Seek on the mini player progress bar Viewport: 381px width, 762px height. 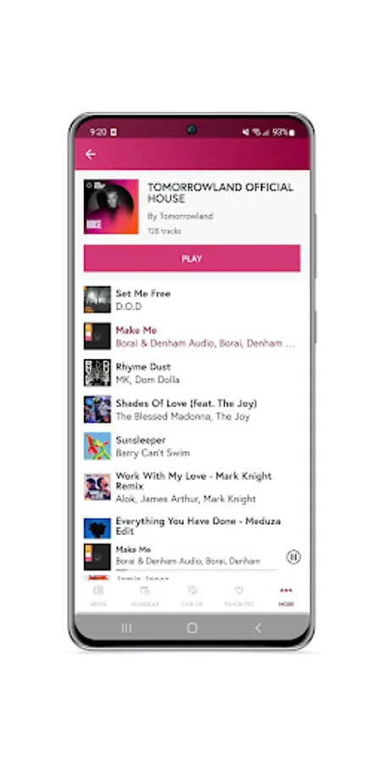(196, 570)
